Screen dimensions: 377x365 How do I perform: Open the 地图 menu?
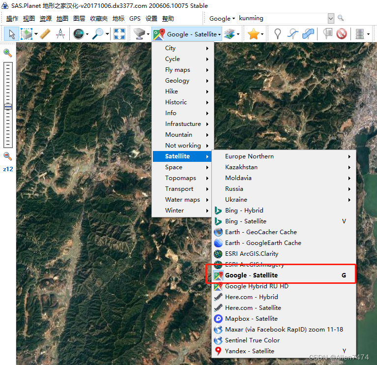tap(62, 19)
